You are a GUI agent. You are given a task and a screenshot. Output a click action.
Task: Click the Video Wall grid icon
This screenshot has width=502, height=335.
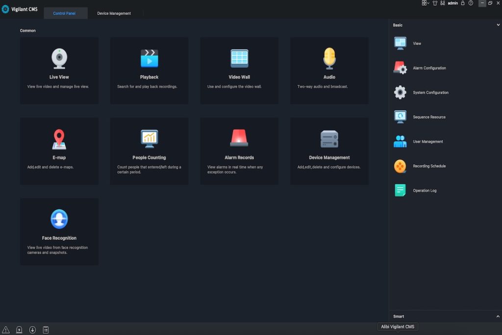click(x=239, y=58)
